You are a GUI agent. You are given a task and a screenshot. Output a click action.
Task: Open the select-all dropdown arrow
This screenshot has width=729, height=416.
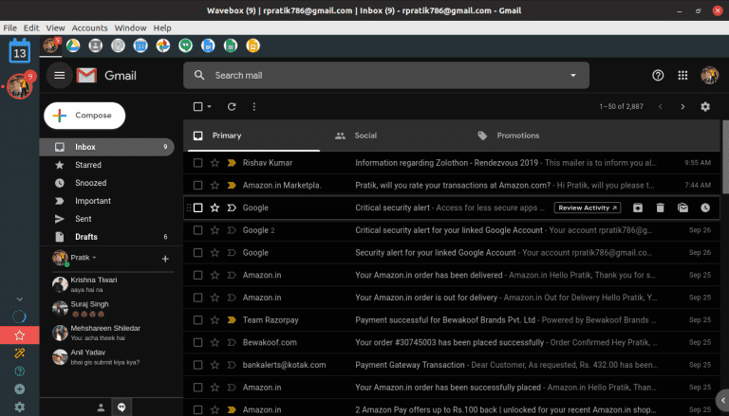209,107
